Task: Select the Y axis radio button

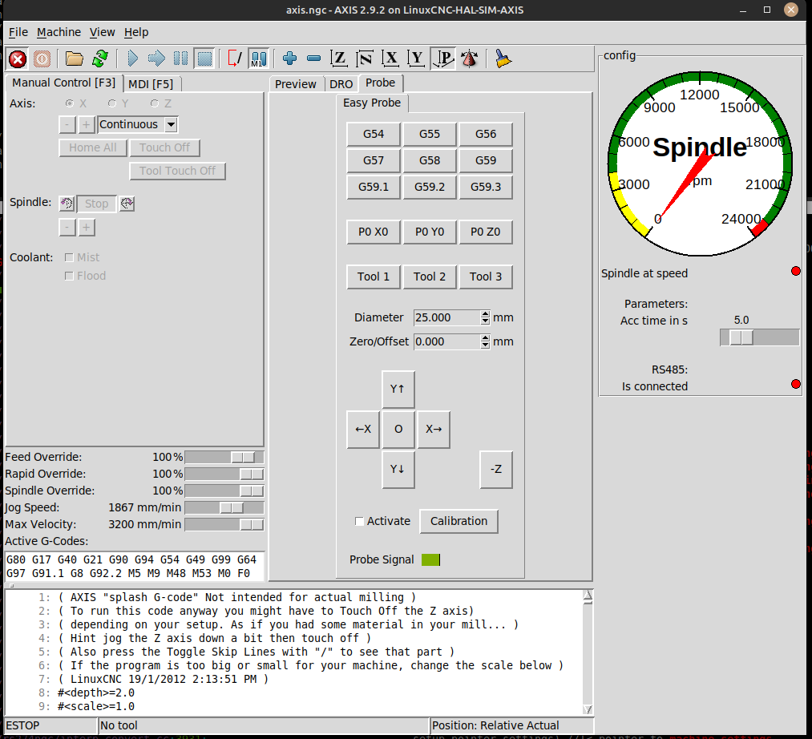Action: 112,103
